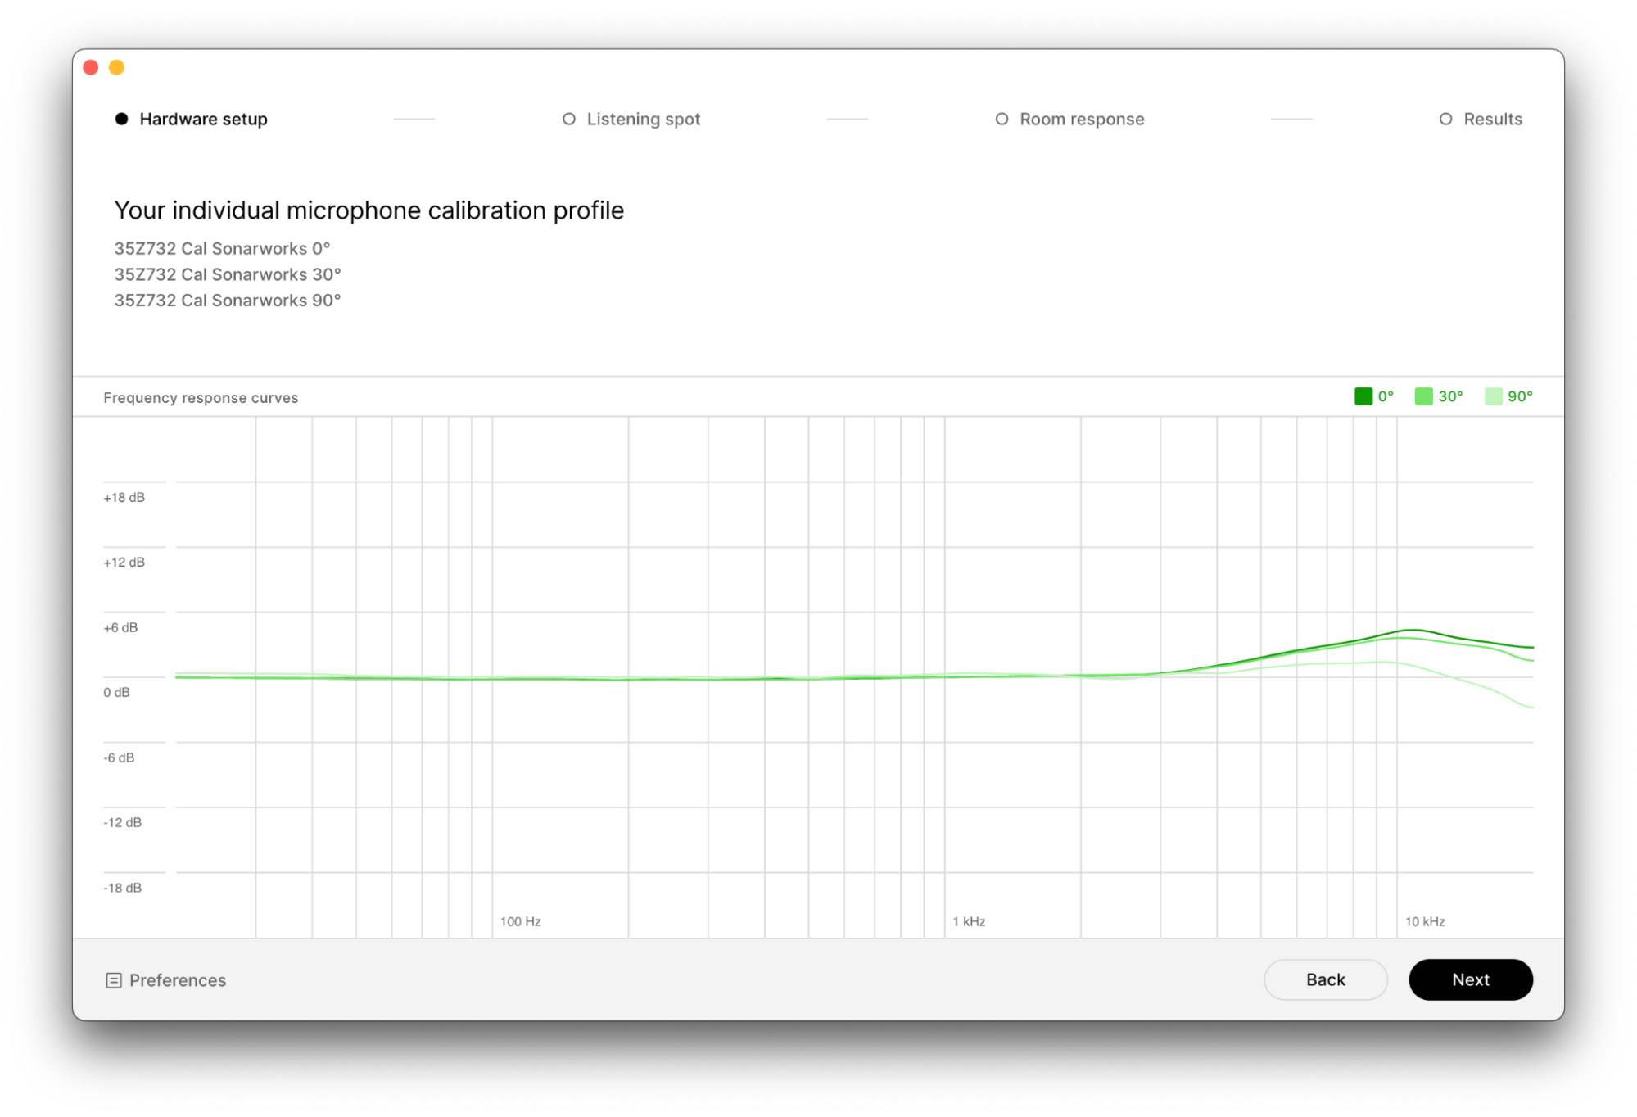Click the 1 kHz axis label
Image resolution: width=1637 pixels, height=1117 pixels.
969,921
